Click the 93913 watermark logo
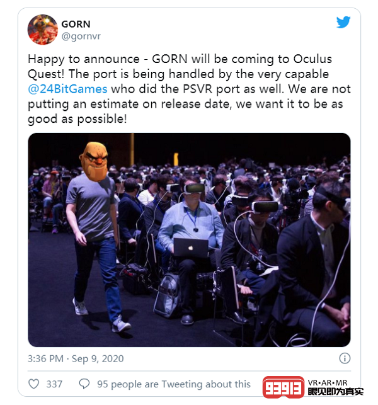The image size is (378, 405). 283,387
